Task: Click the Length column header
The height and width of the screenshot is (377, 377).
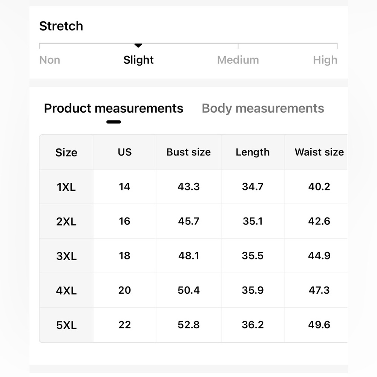Action: point(253,152)
